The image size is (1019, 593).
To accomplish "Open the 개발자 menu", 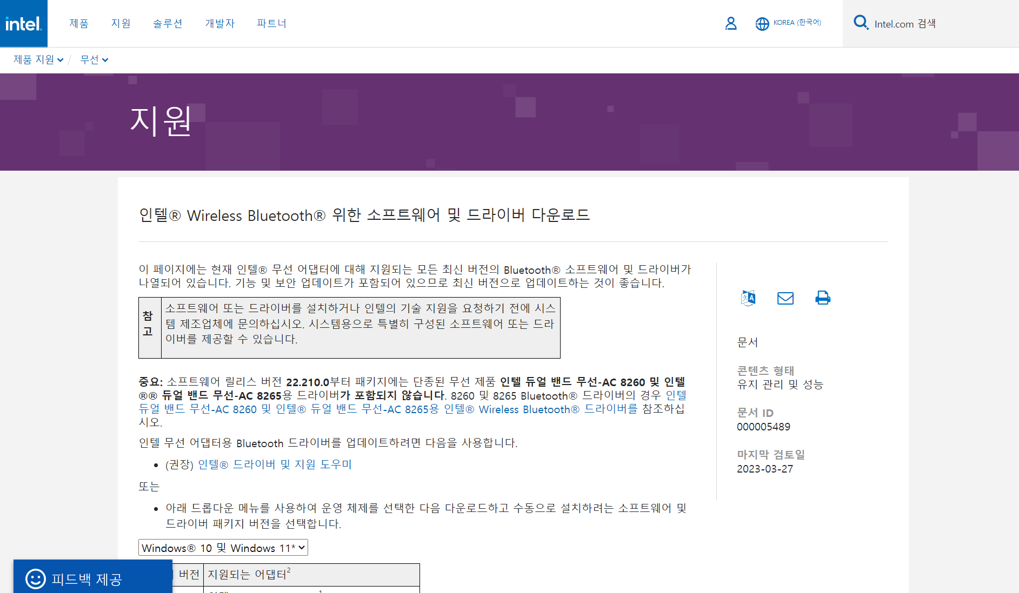I will tap(219, 23).
